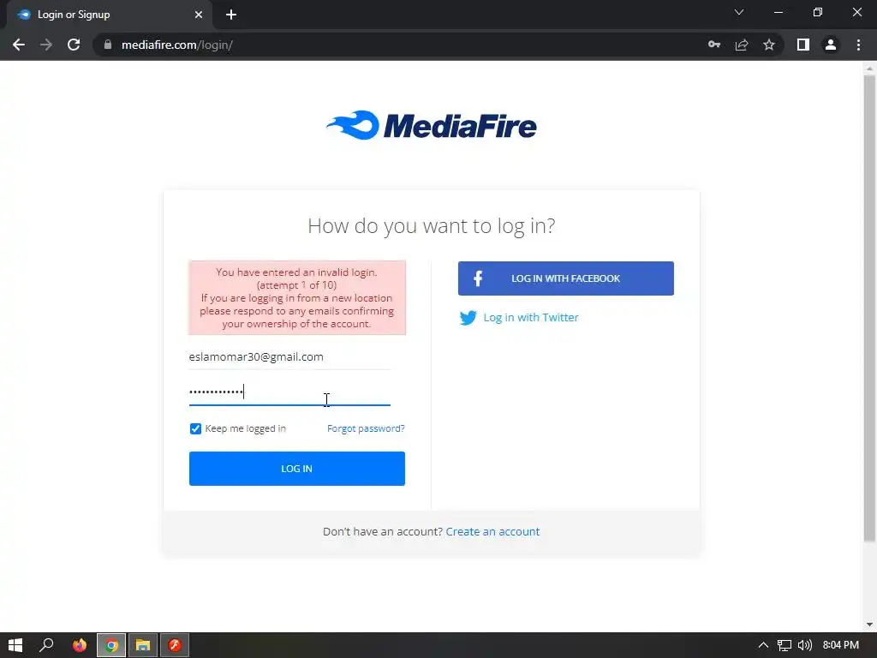Open the Forgot password link

[x=366, y=428]
